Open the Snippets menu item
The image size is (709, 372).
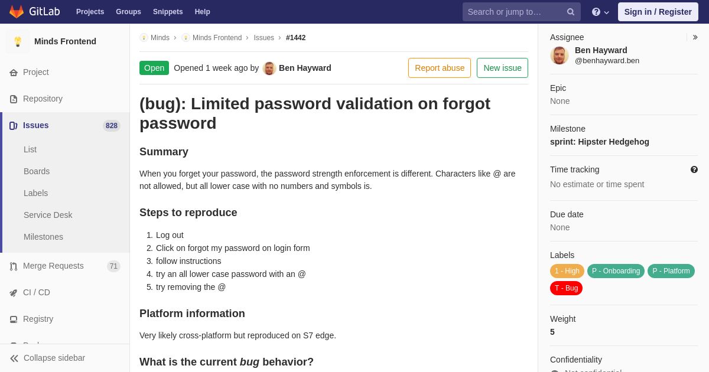pyautogui.click(x=168, y=12)
